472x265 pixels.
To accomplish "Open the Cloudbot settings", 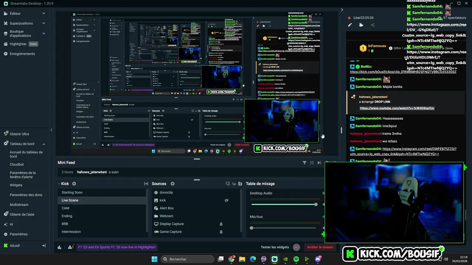I will coord(17,165).
